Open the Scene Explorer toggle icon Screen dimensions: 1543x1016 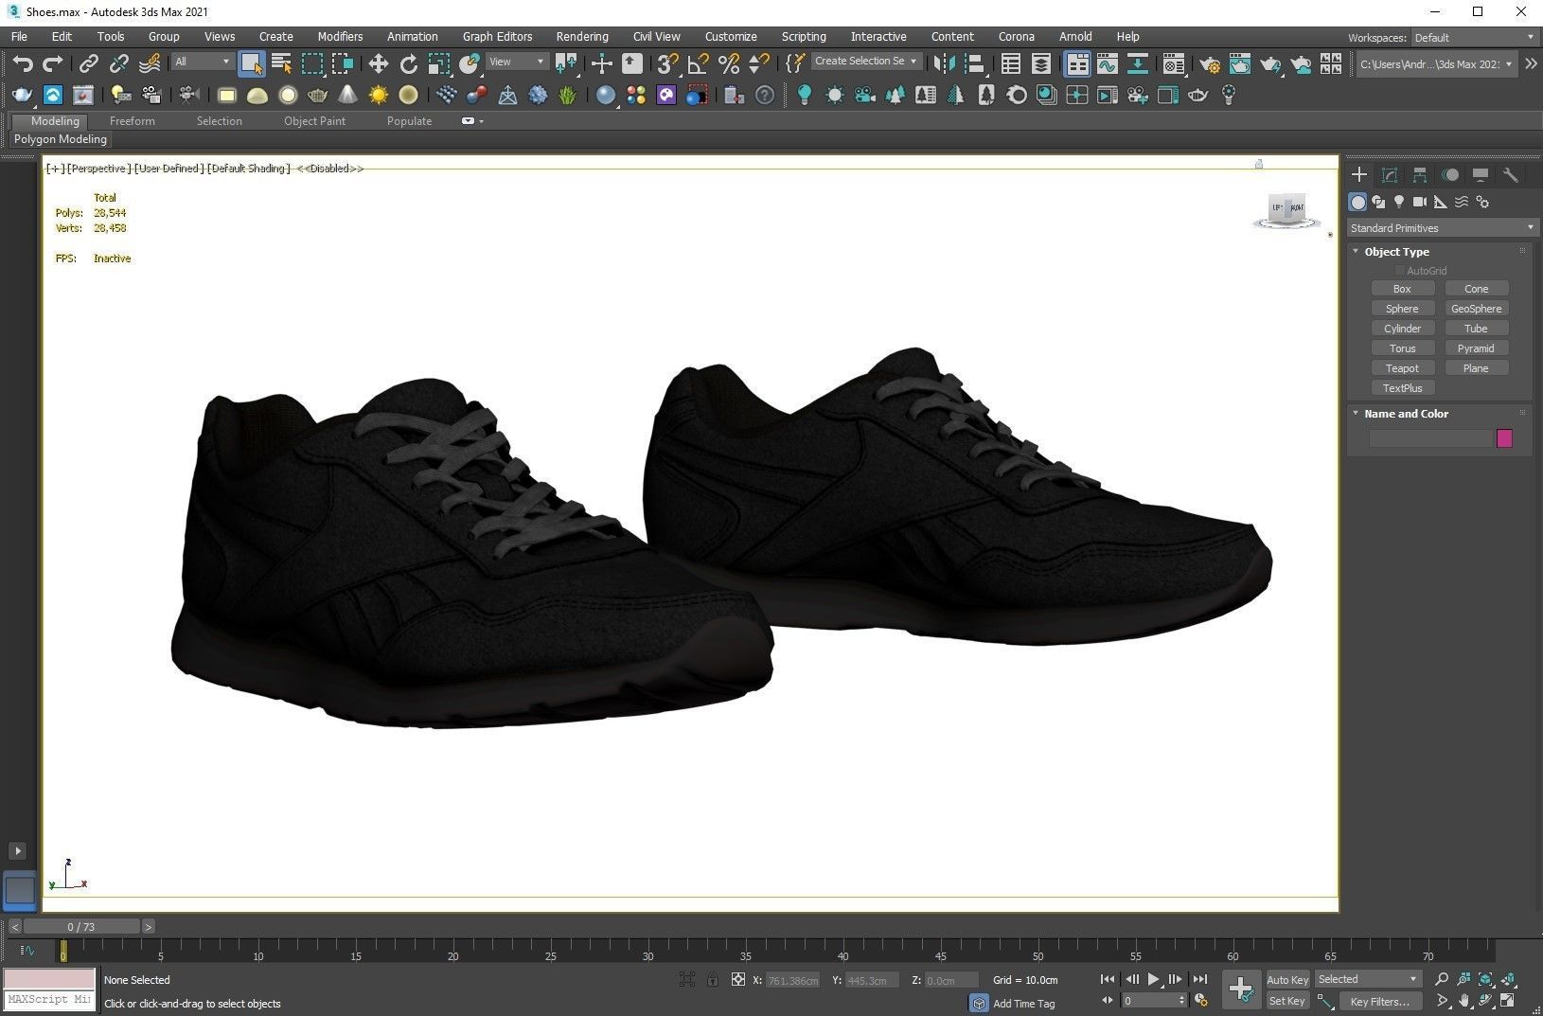(x=1010, y=63)
